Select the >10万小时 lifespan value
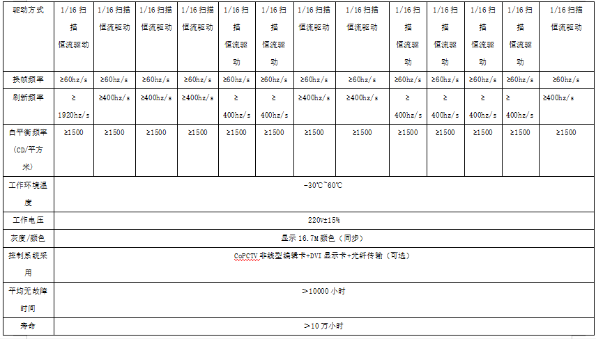Image resolution: width=596 pixels, height=339 pixels. (323, 326)
